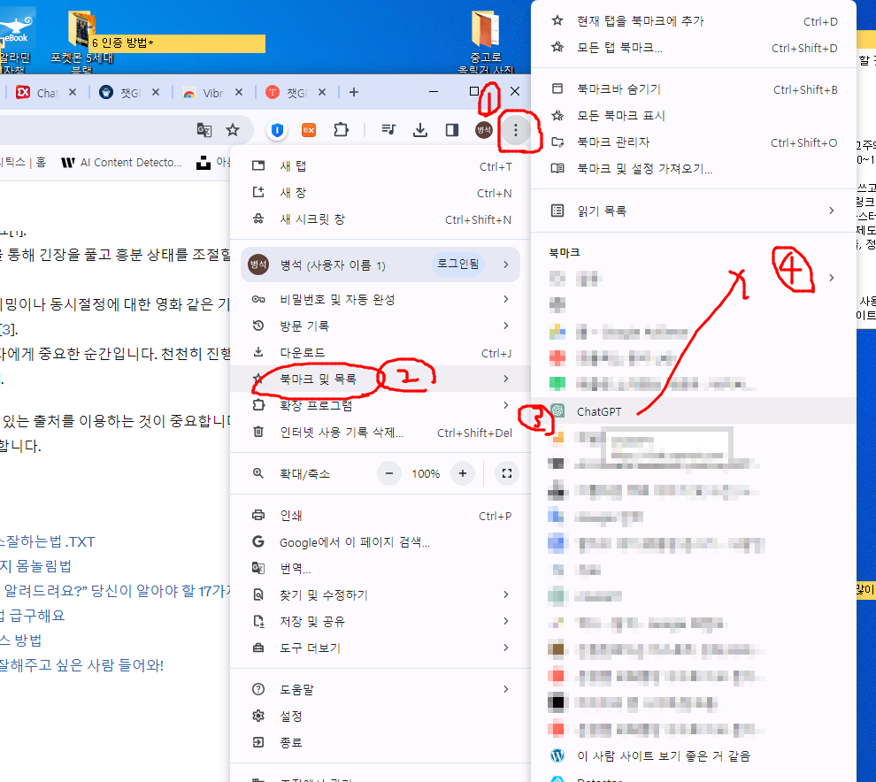Expand 비밀번호 및 자동 완성 submenu
Screen dimensions: 876x782
(380, 299)
